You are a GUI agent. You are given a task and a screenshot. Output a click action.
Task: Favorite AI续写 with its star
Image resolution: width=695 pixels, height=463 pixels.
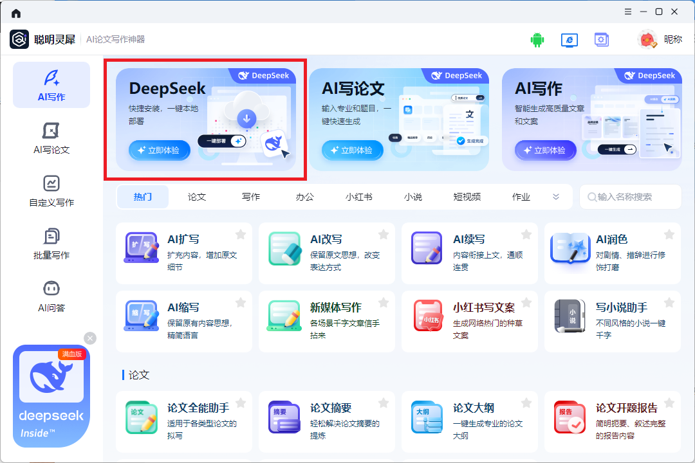pos(526,234)
